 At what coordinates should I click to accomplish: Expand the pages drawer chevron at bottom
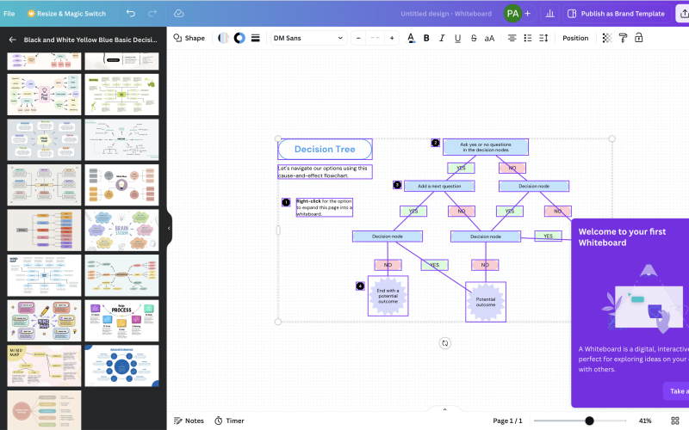pos(444,409)
